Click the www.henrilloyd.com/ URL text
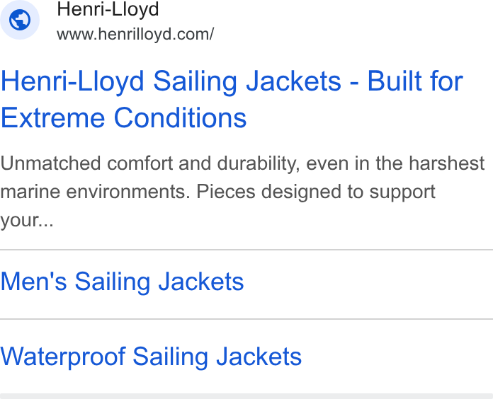 point(135,34)
